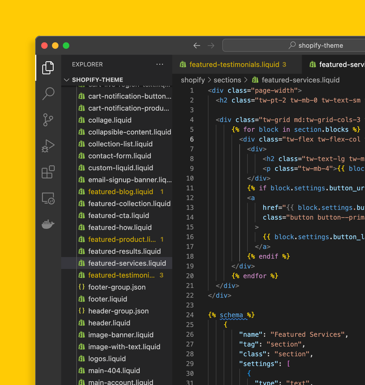Viewport: 365px width, 385px height.
Task: Click the EXPLORER panel title
Action: point(87,64)
